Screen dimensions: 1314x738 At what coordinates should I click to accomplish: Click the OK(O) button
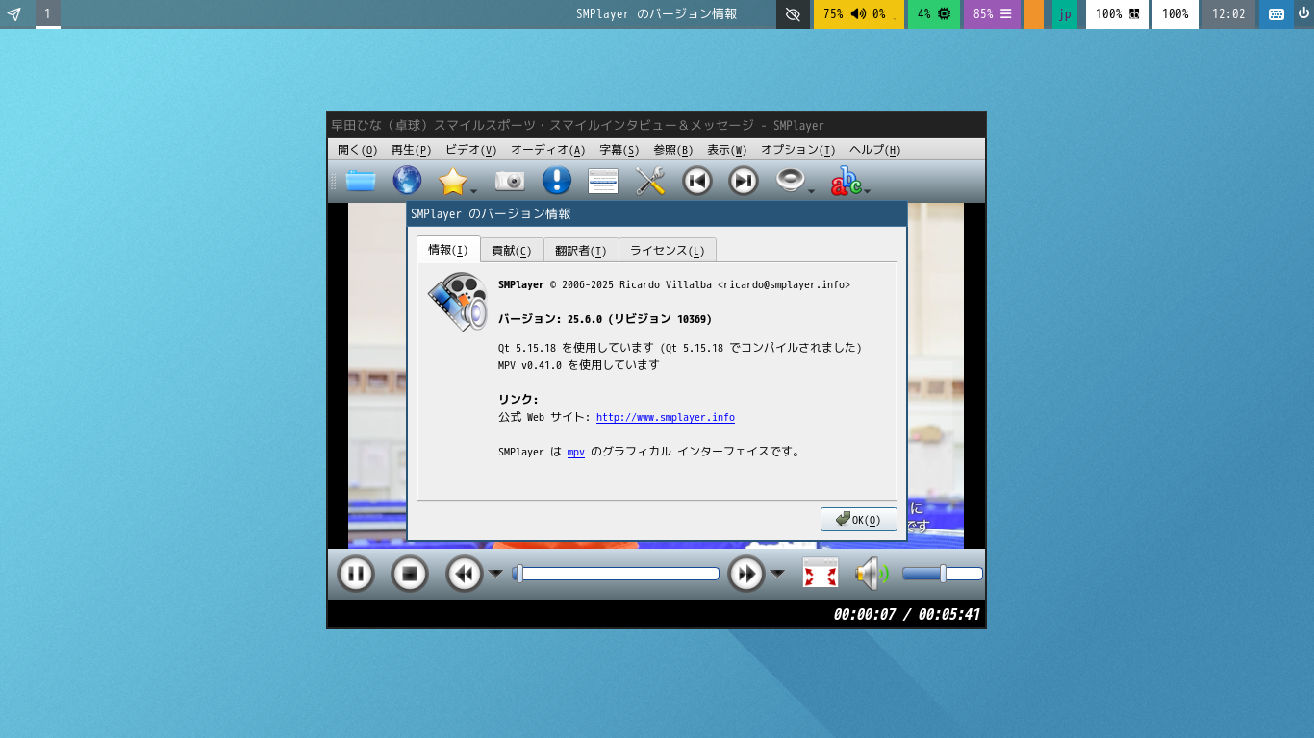(859, 519)
